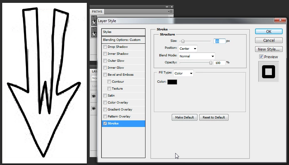
Task: Open the black stroke Color swatch
Action: 172,82
